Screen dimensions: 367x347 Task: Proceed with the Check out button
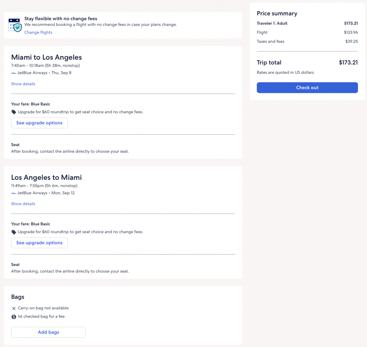pyautogui.click(x=307, y=88)
